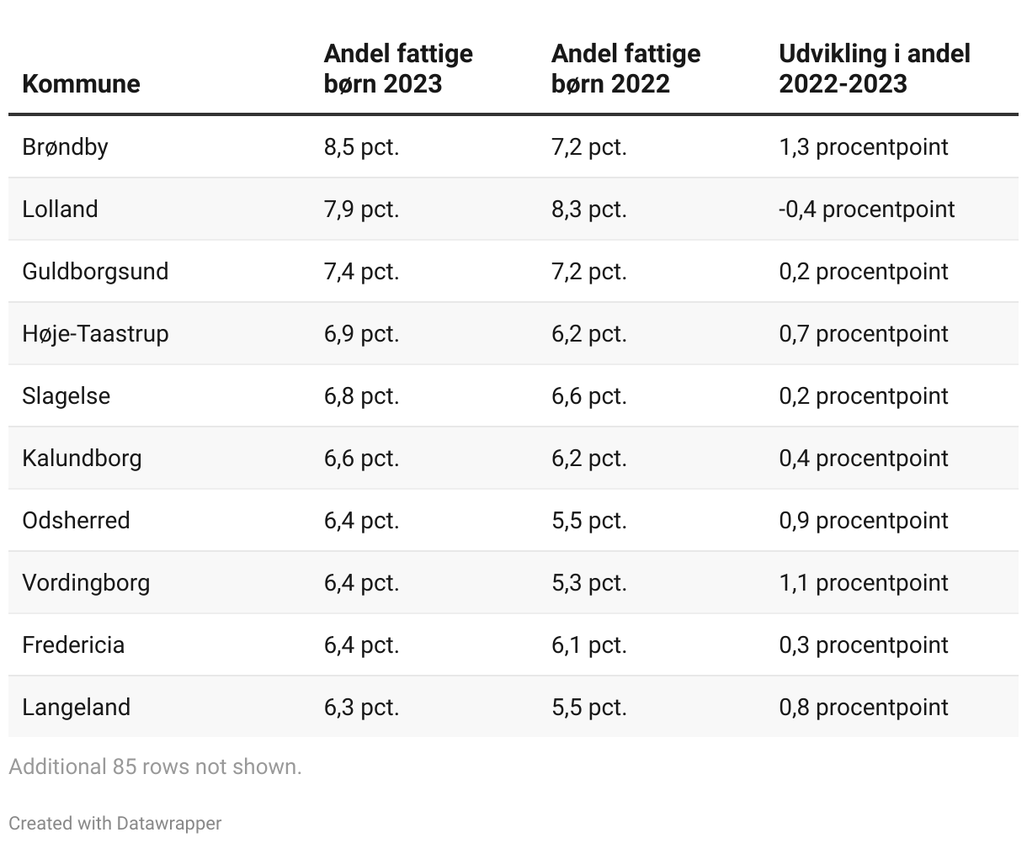Select the Lolland kommune cell
This screenshot has height=843, width=1027.
60,209
